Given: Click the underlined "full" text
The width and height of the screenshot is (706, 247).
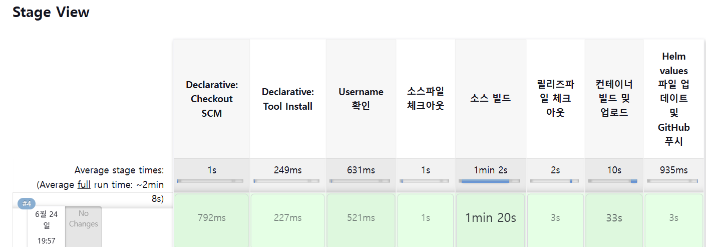Looking at the screenshot, I should click(x=84, y=184).
